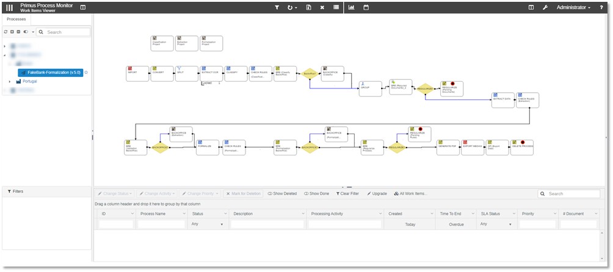The image size is (613, 272).
Task: Click the calendar icon in the header
Action: pos(366,7)
